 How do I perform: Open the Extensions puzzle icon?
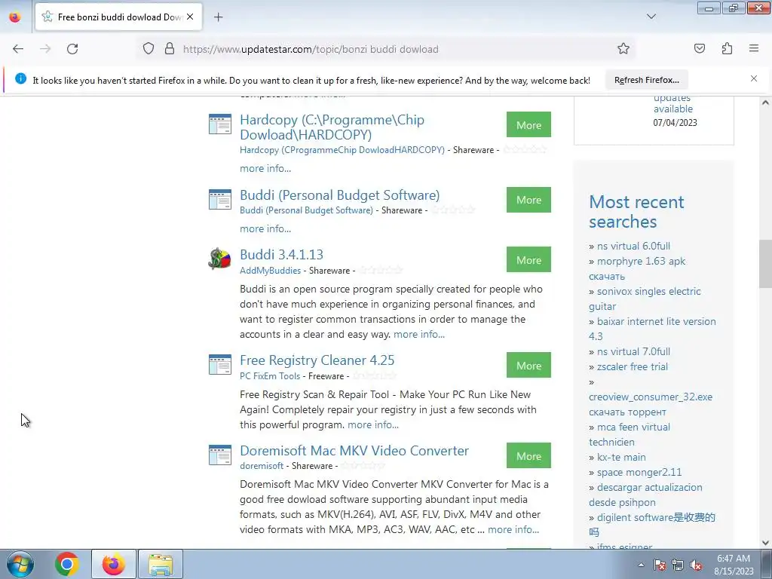click(727, 49)
